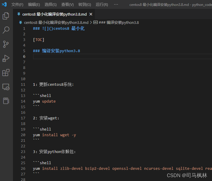
Task: Open the 运行(R) menu
Action: (x=102, y=5)
